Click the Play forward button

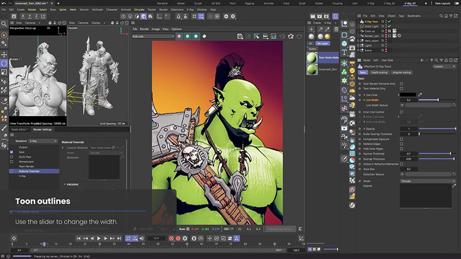pos(99,238)
